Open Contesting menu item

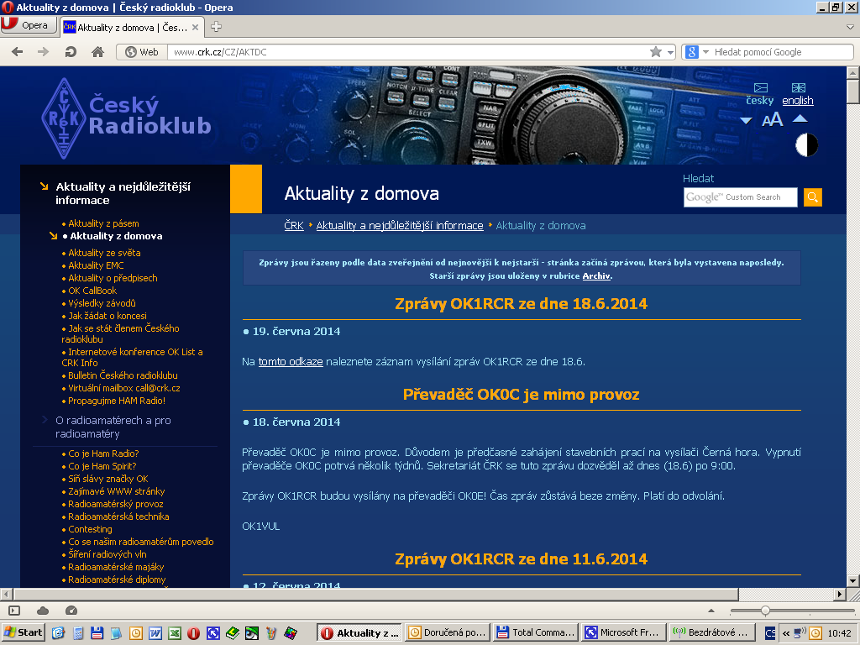(90, 529)
